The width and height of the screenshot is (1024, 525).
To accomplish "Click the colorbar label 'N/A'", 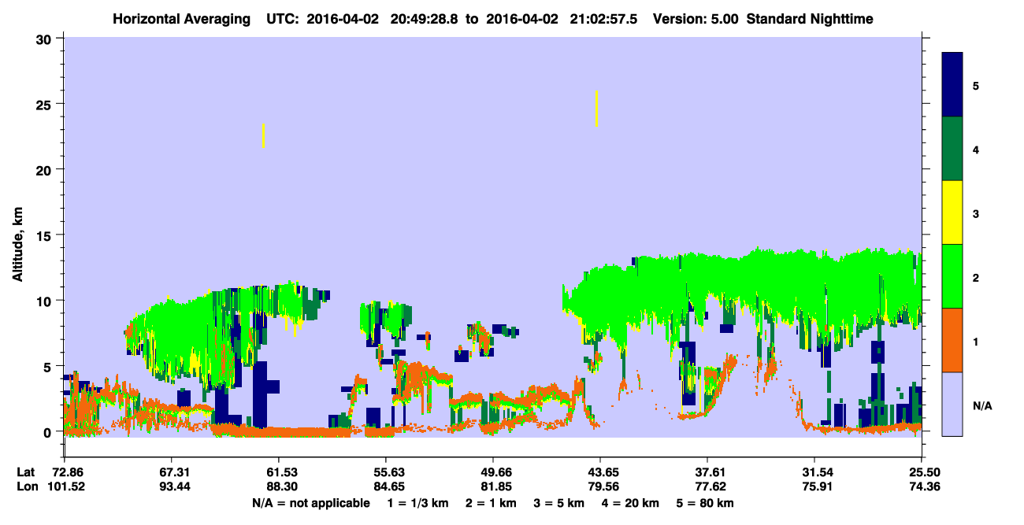I will [x=981, y=405].
